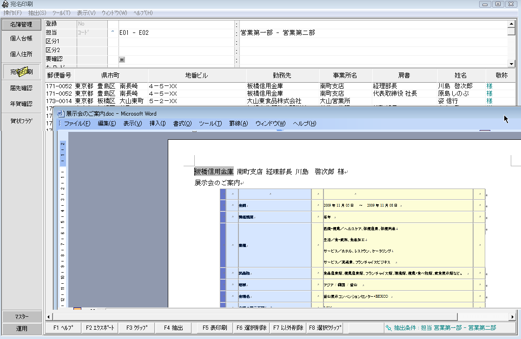
Task: Click up arrow of criteria panel scrollbar
Action: [x=511, y=24]
